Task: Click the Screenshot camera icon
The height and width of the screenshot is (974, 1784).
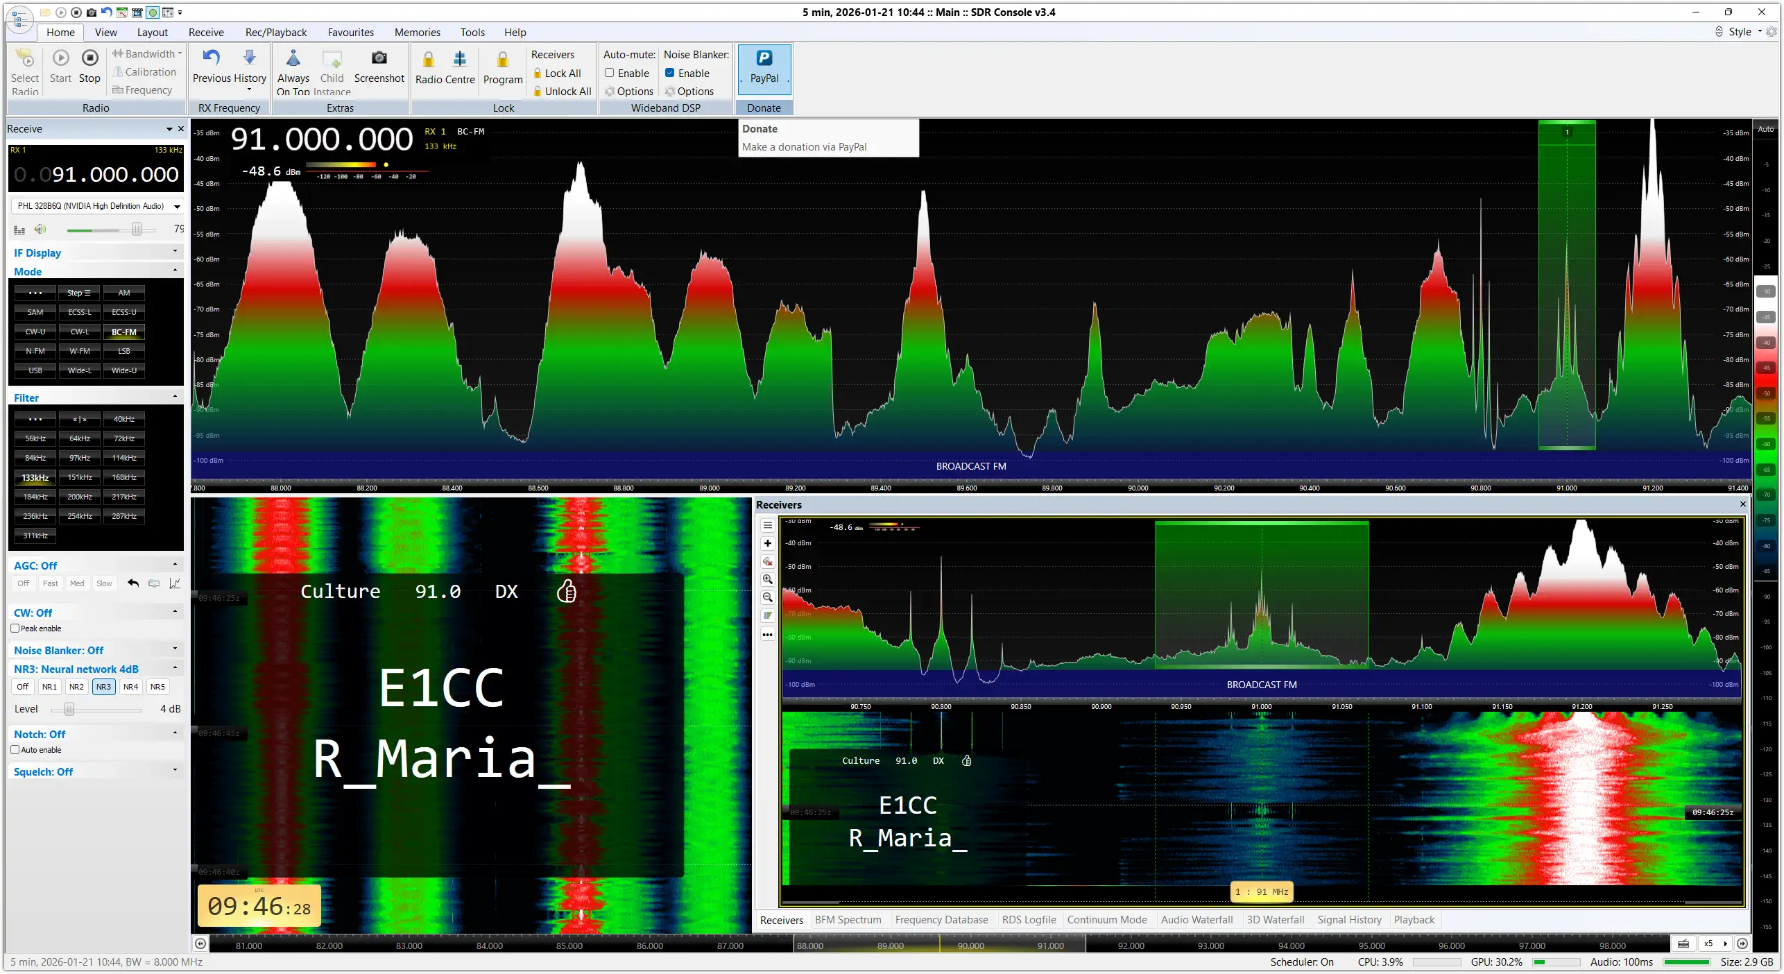Action: click(x=379, y=58)
